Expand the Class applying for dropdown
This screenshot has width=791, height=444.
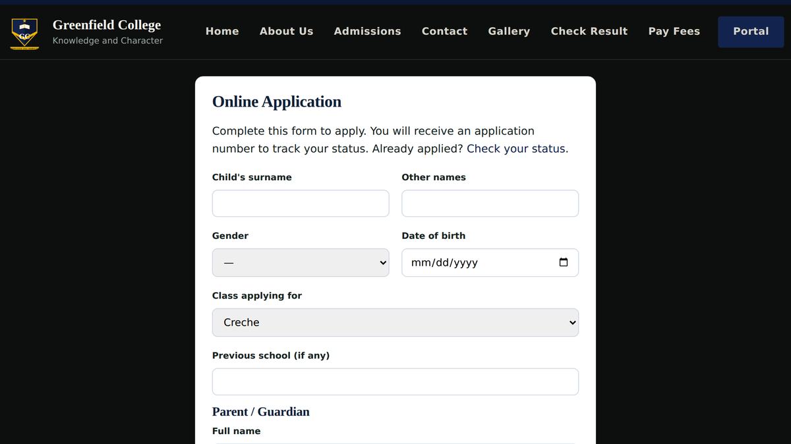tap(395, 322)
